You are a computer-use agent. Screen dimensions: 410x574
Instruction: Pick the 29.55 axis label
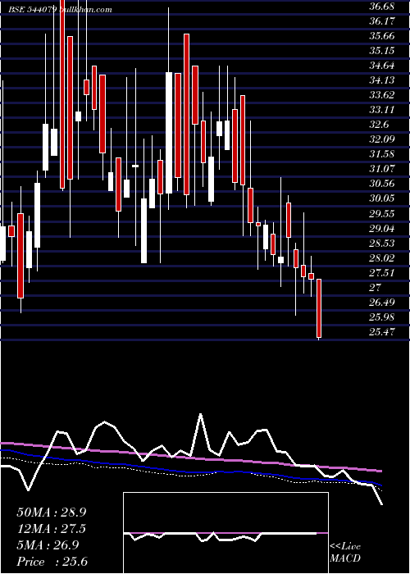(x=382, y=213)
